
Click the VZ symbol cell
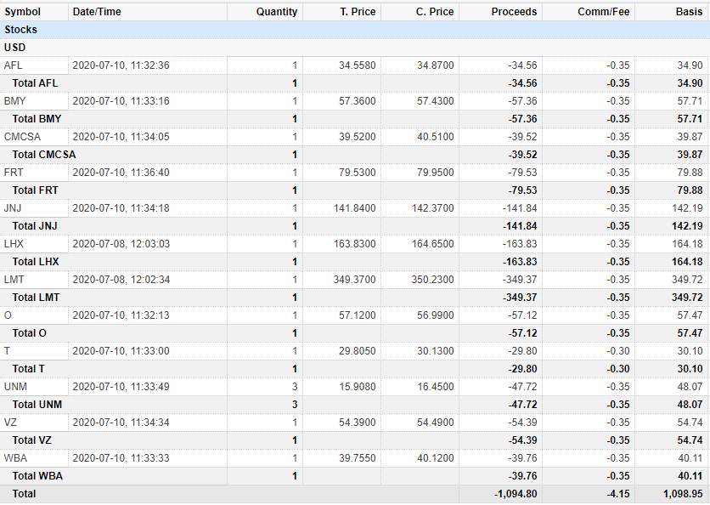[10, 423]
